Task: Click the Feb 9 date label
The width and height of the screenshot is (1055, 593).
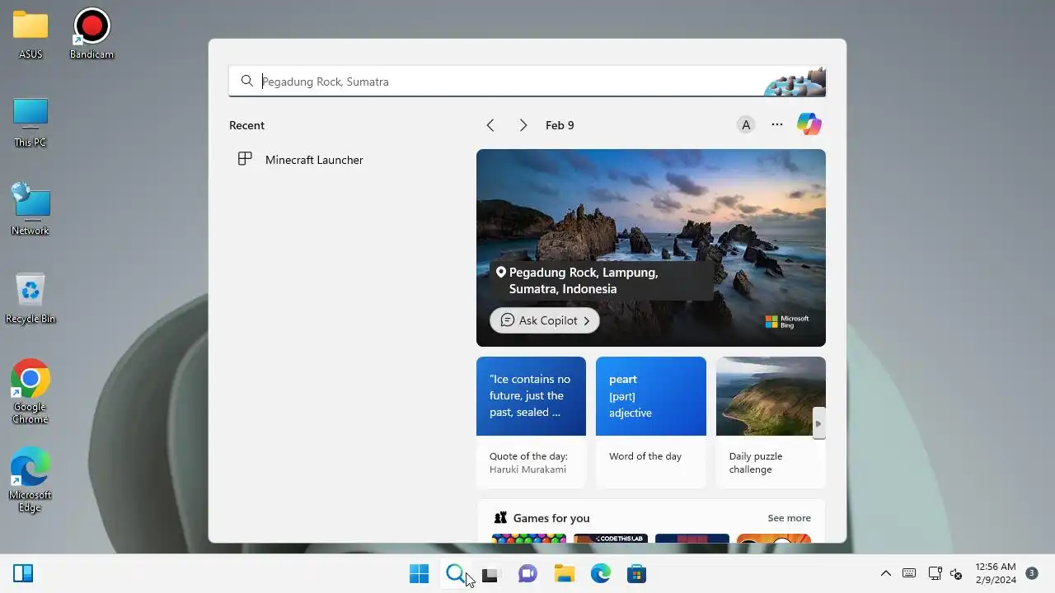Action: [x=560, y=125]
